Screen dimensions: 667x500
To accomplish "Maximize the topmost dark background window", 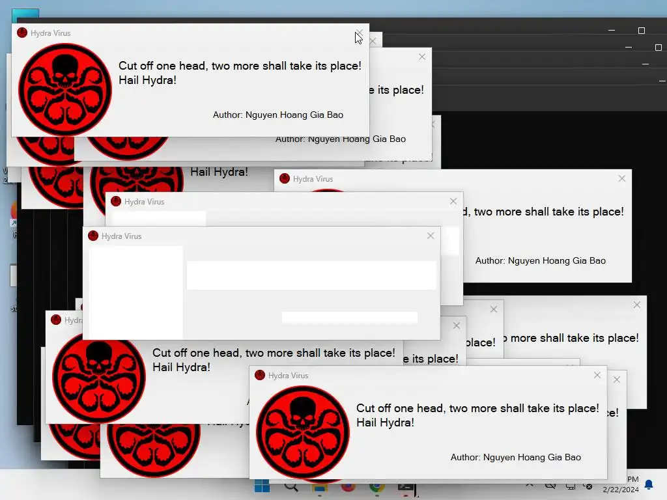I will click(642, 31).
